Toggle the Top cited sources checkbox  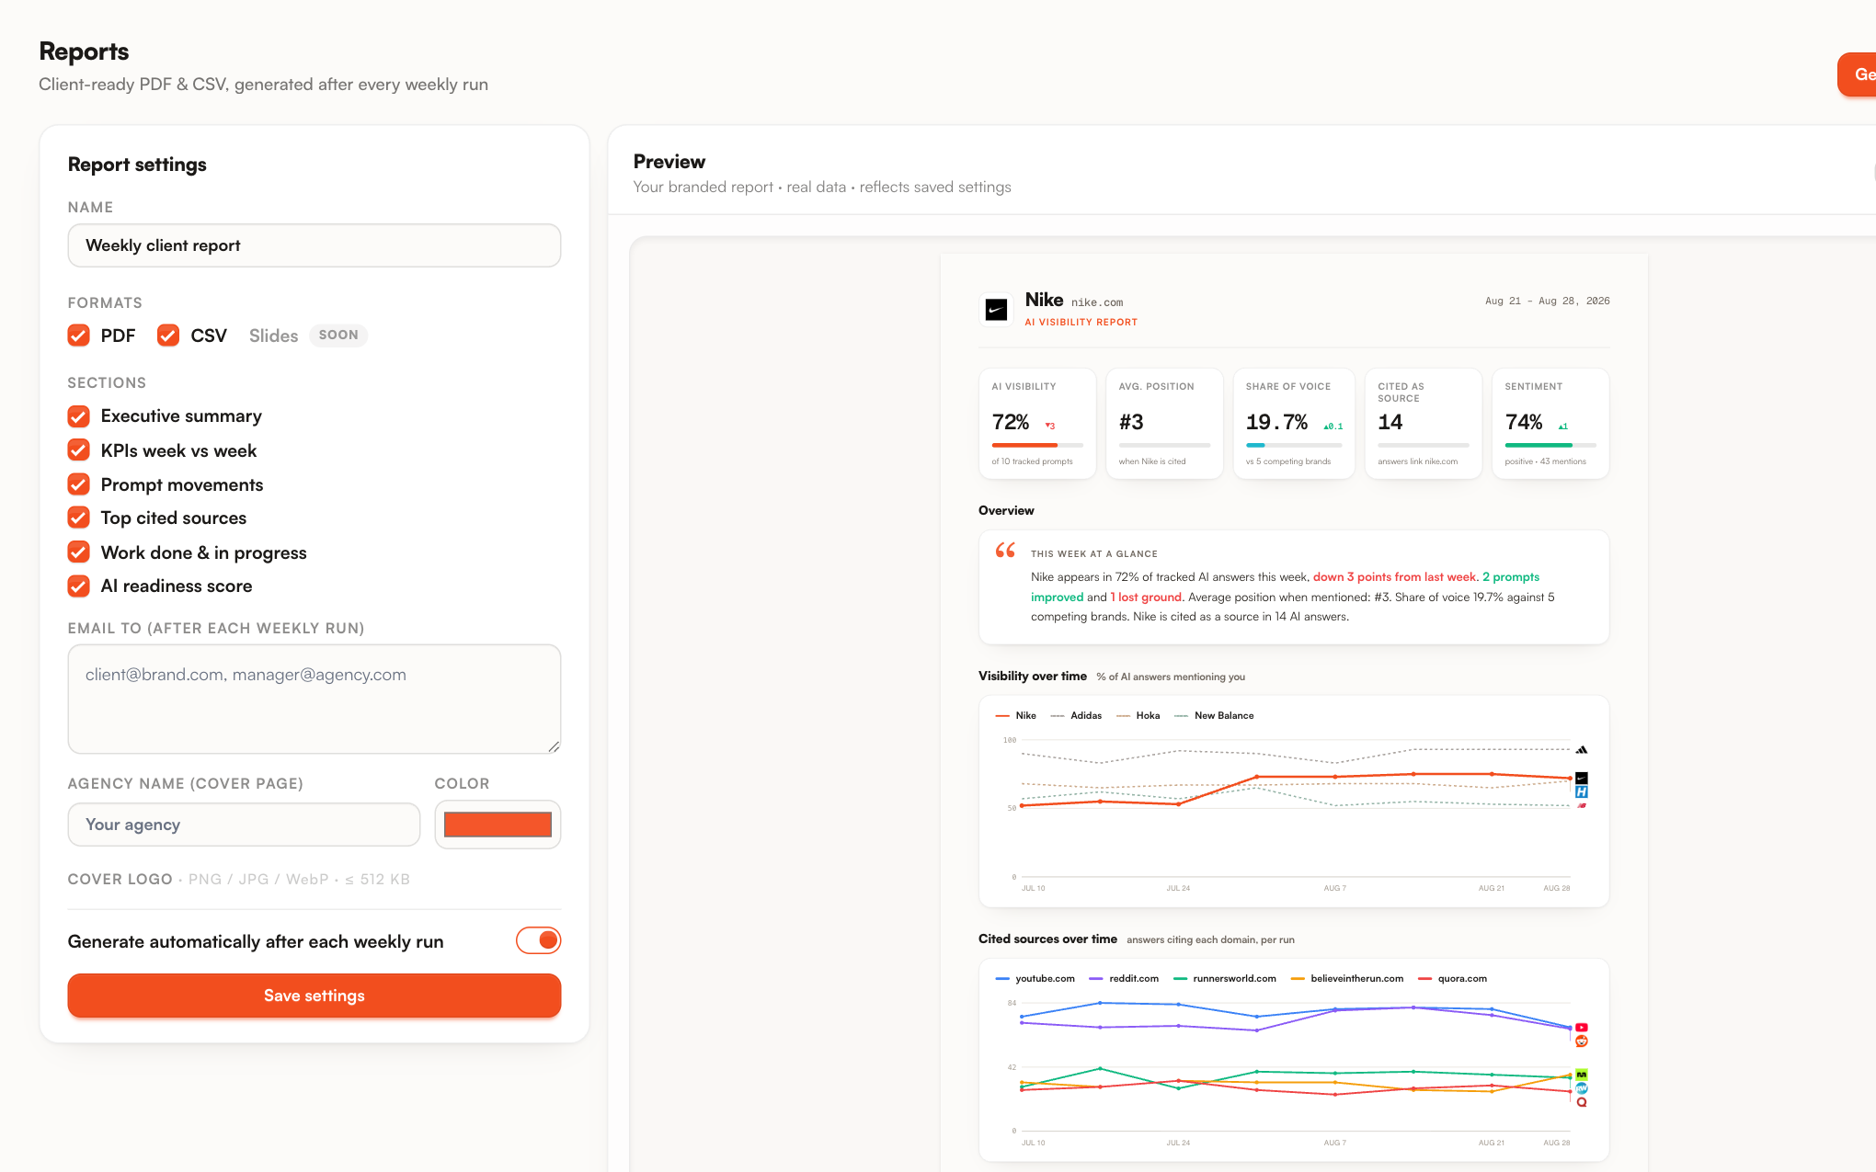click(x=79, y=518)
